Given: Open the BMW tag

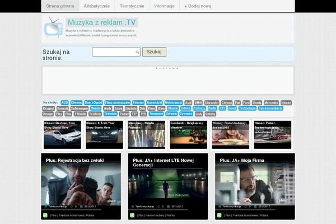Looking at the screenshot, I should 198,102.
